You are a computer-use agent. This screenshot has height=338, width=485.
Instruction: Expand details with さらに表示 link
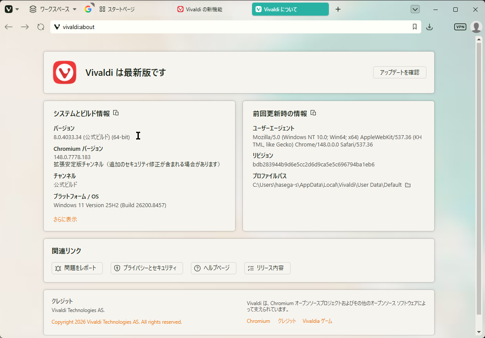[65, 219]
